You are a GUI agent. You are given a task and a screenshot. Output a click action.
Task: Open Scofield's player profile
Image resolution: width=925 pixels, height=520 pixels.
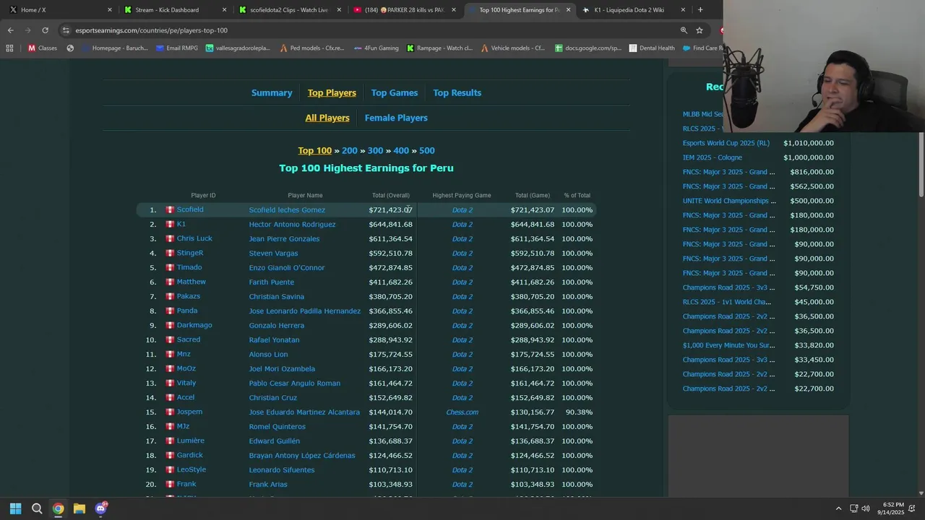click(190, 209)
